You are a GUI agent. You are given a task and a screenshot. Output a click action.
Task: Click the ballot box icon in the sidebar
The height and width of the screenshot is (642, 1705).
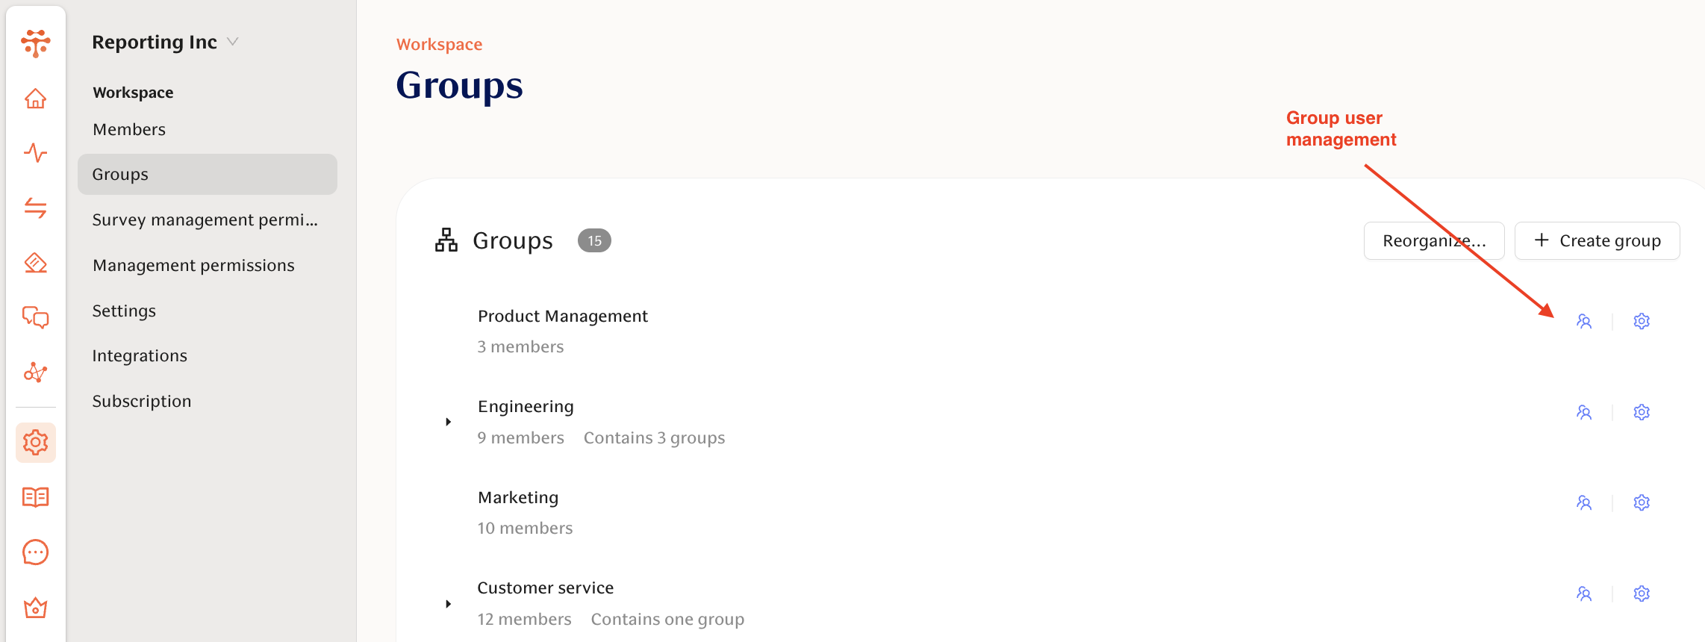pyautogui.click(x=35, y=264)
